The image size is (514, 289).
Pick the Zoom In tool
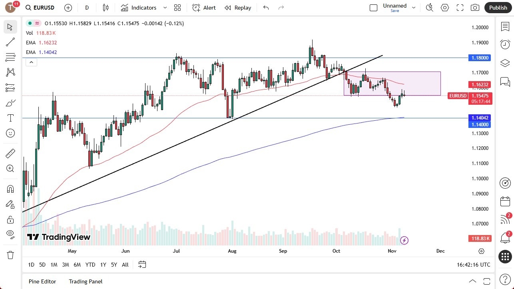(x=10, y=168)
